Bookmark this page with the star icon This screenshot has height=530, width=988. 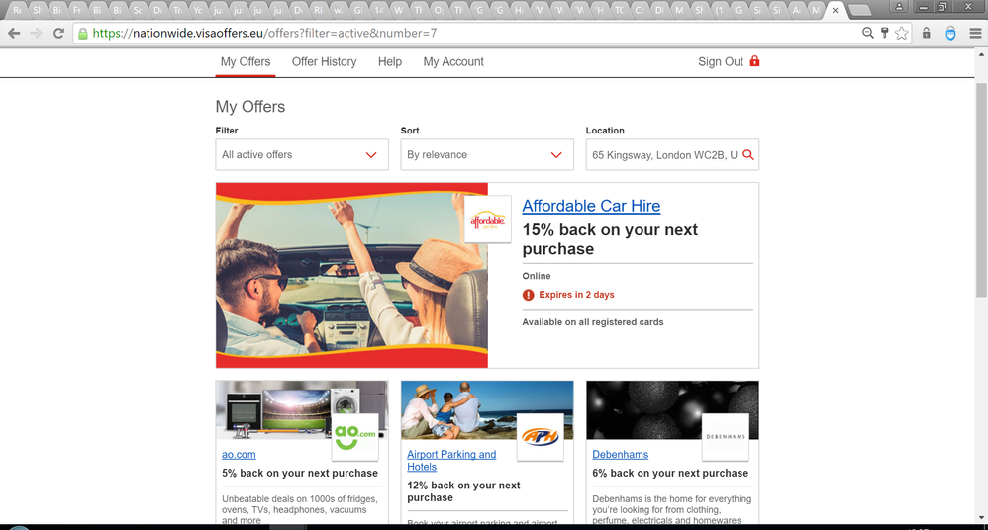click(902, 33)
